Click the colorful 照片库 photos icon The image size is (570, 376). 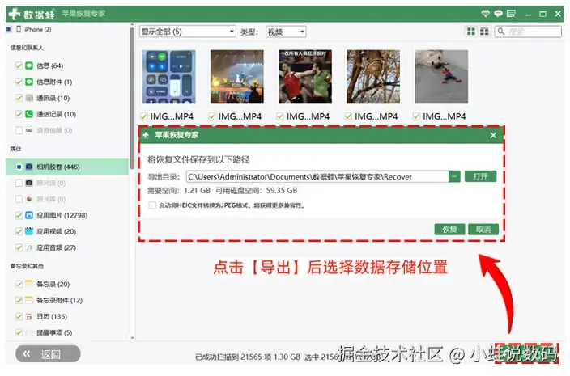click(x=29, y=199)
